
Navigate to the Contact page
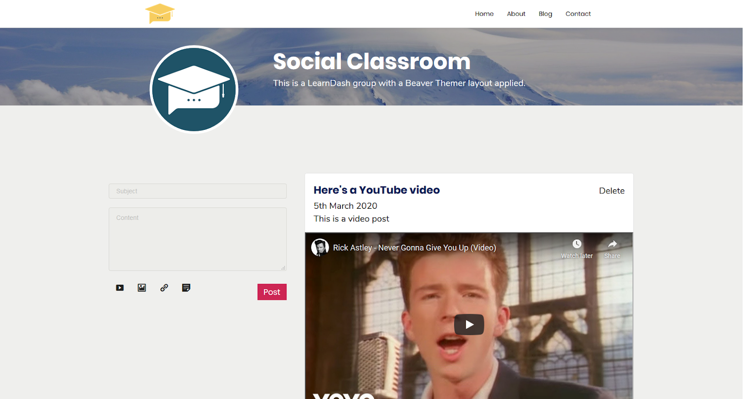tap(578, 14)
